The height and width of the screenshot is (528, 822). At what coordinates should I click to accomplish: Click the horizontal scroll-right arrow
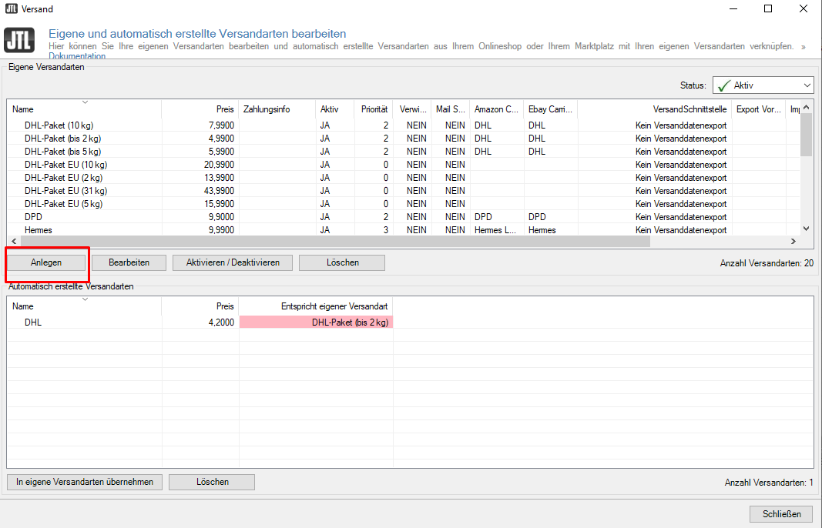pyautogui.click(x=793, y=242)
